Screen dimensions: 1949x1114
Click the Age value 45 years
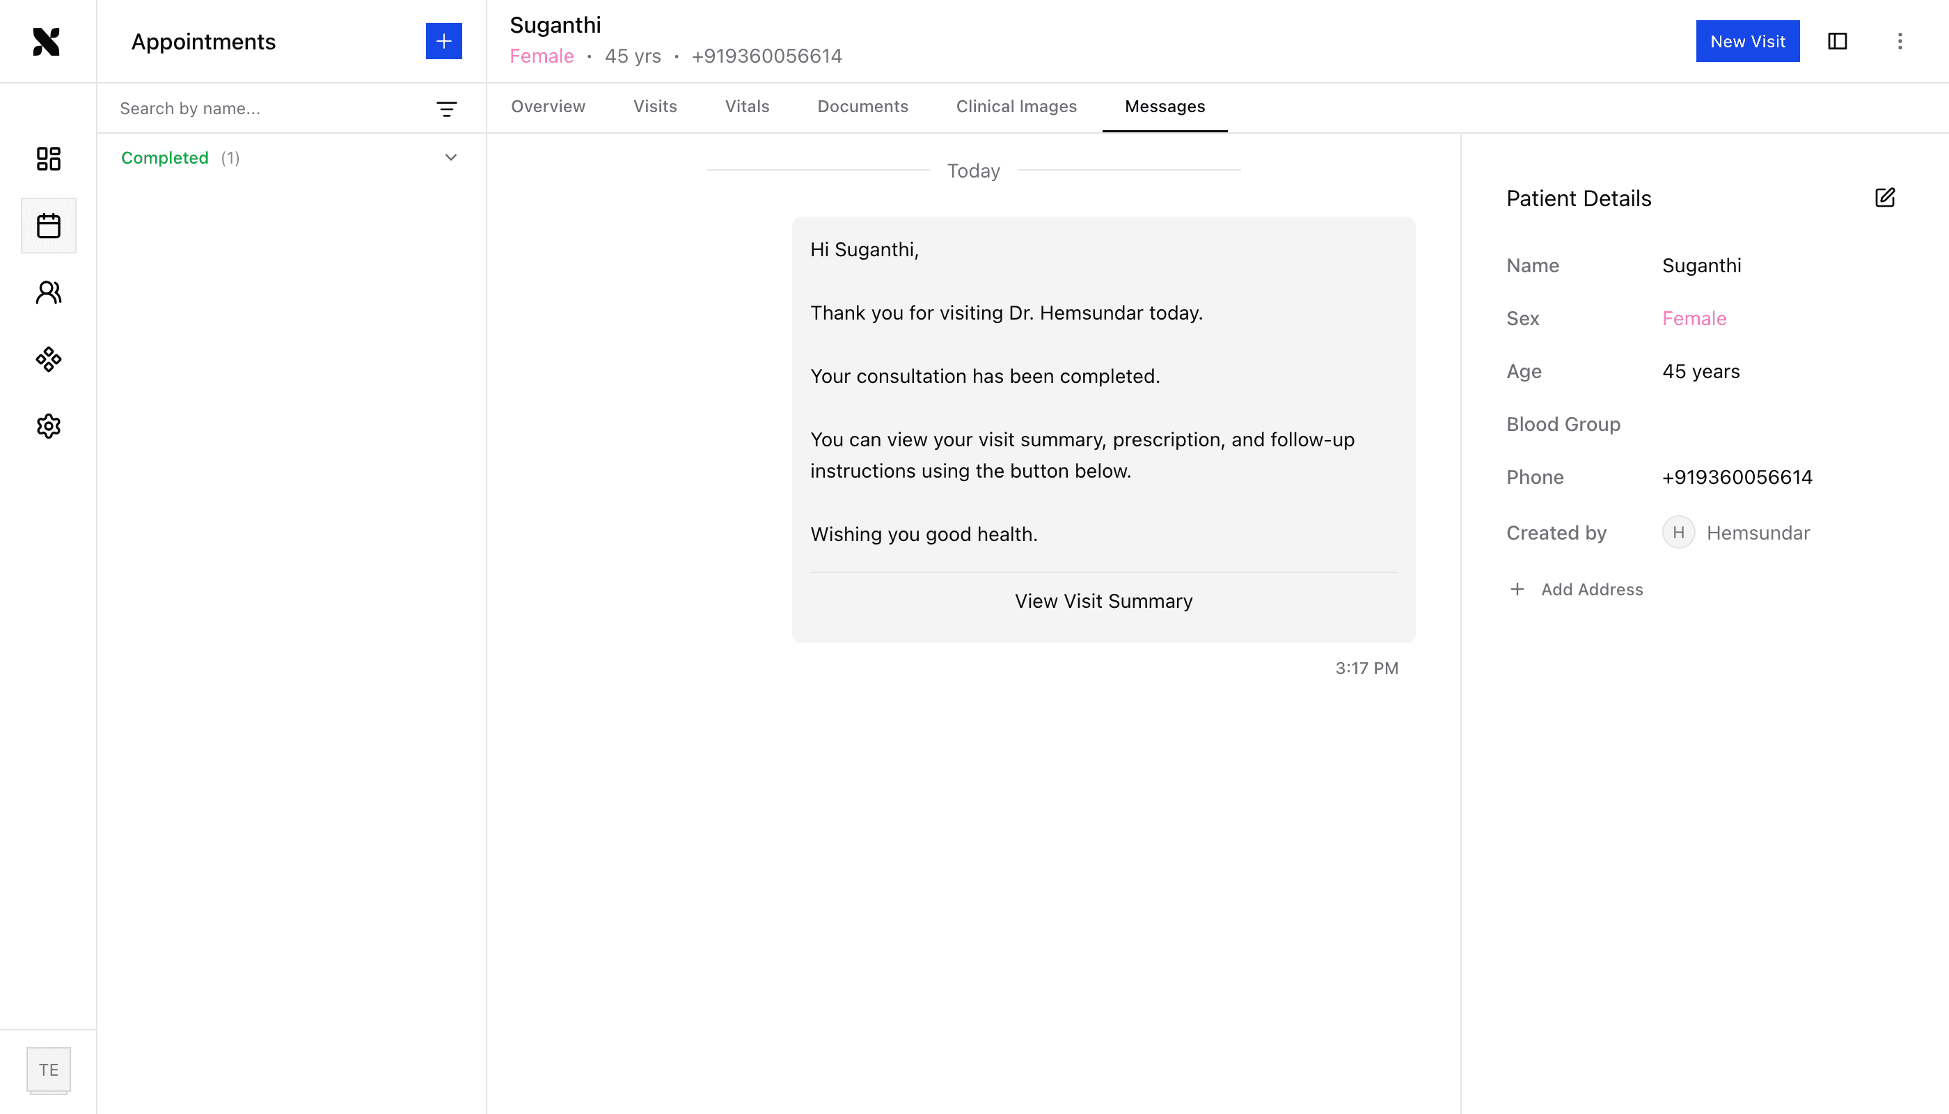[x=1701, y=371]
